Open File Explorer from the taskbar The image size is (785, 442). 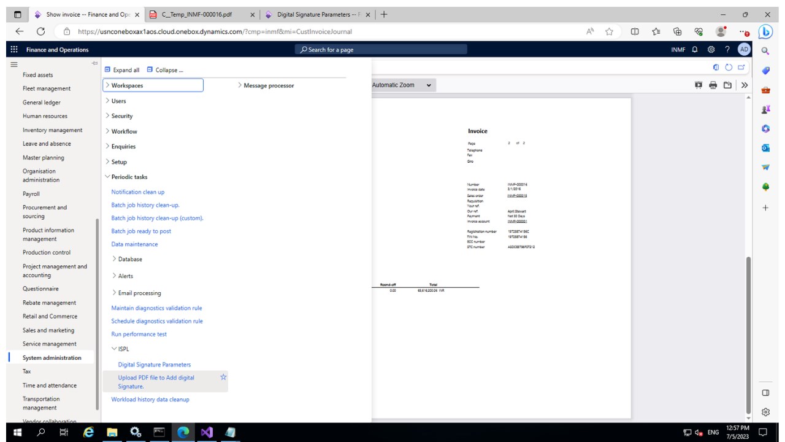tap(112, 432)
